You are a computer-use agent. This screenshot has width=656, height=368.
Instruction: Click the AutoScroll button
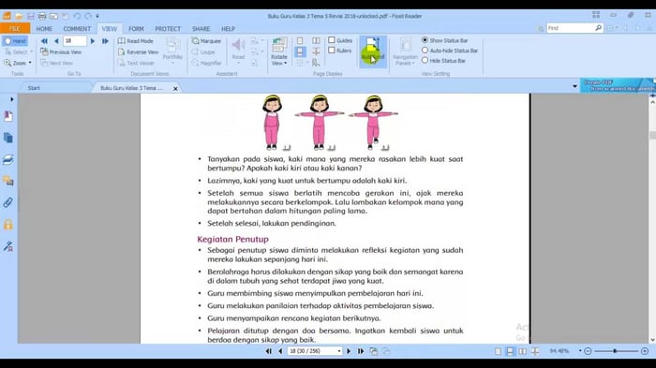coord(373,51)
